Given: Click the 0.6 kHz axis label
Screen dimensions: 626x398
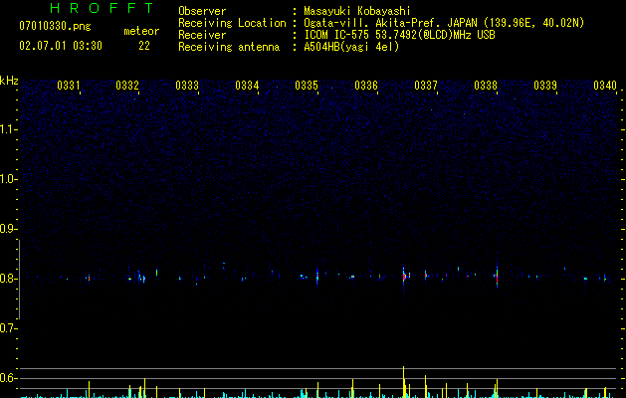Looking at the screenshot, I should coord(8,378).
